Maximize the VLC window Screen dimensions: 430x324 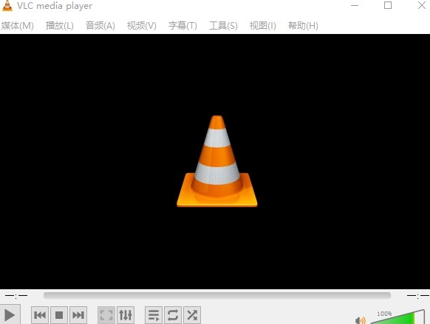point(388,5)
